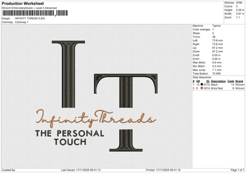Click the Up value 67.2 mm
The image size is (246, 173).
pyautogui.click(x=218, y=48)
